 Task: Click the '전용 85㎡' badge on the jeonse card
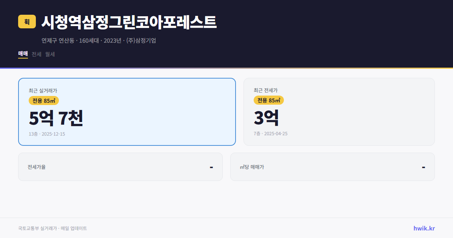pyautogui.click(x=268, y=100)
